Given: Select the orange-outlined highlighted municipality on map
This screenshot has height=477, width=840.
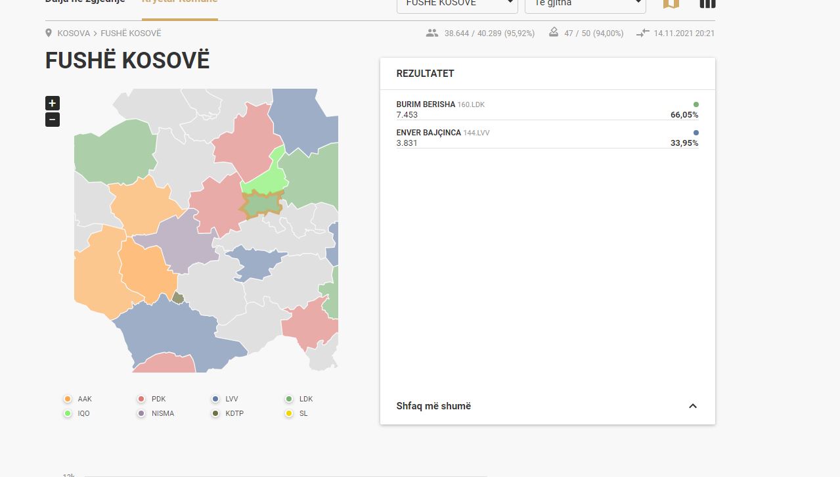Looking at the screenshot, I should 263,204.
